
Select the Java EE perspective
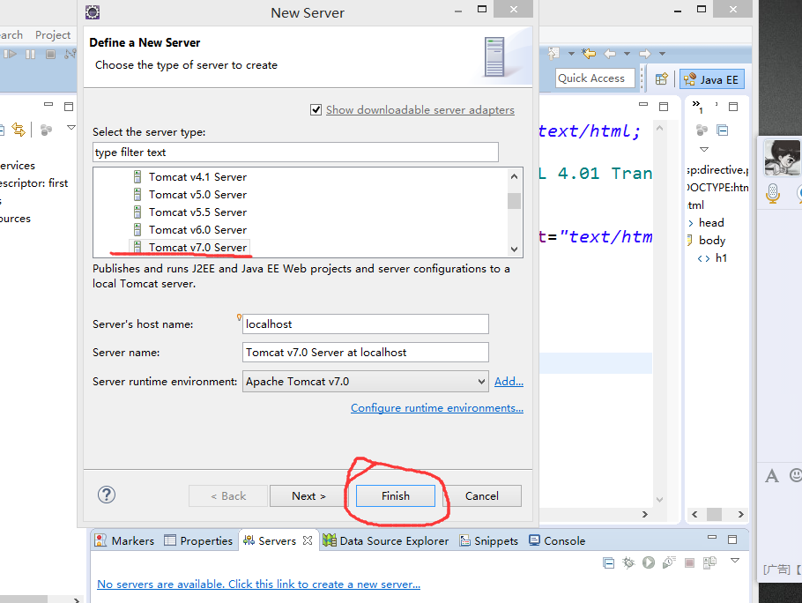pos(711,80)
